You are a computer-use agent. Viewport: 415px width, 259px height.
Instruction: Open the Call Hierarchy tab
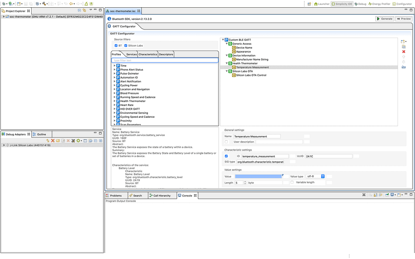click(x=162, y=195)
